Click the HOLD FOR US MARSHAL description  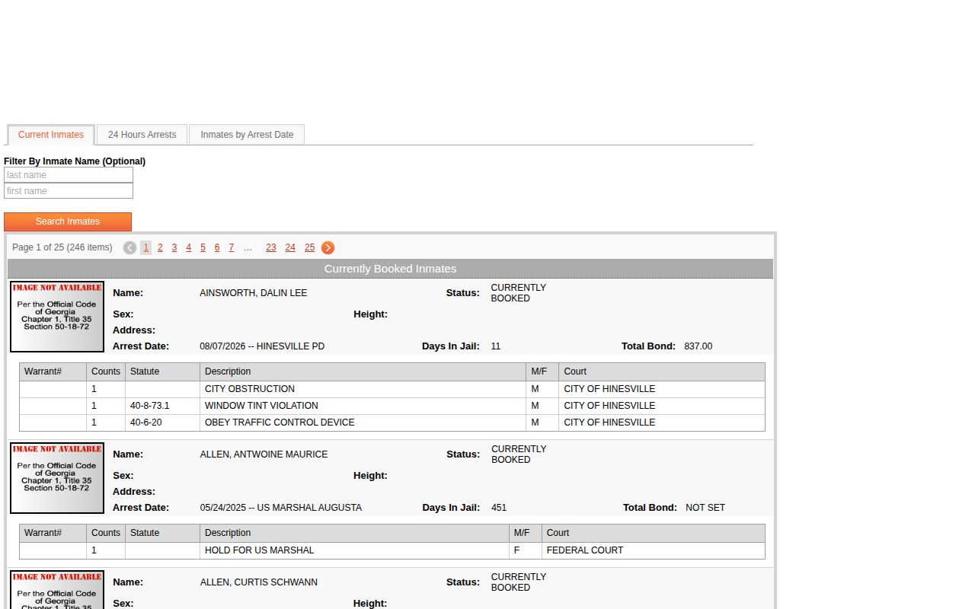[260, 550]
